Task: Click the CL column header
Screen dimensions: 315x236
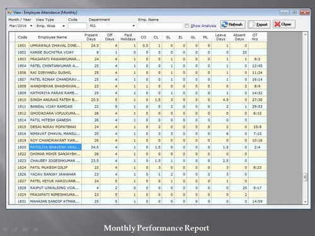Action: point(156,37)
